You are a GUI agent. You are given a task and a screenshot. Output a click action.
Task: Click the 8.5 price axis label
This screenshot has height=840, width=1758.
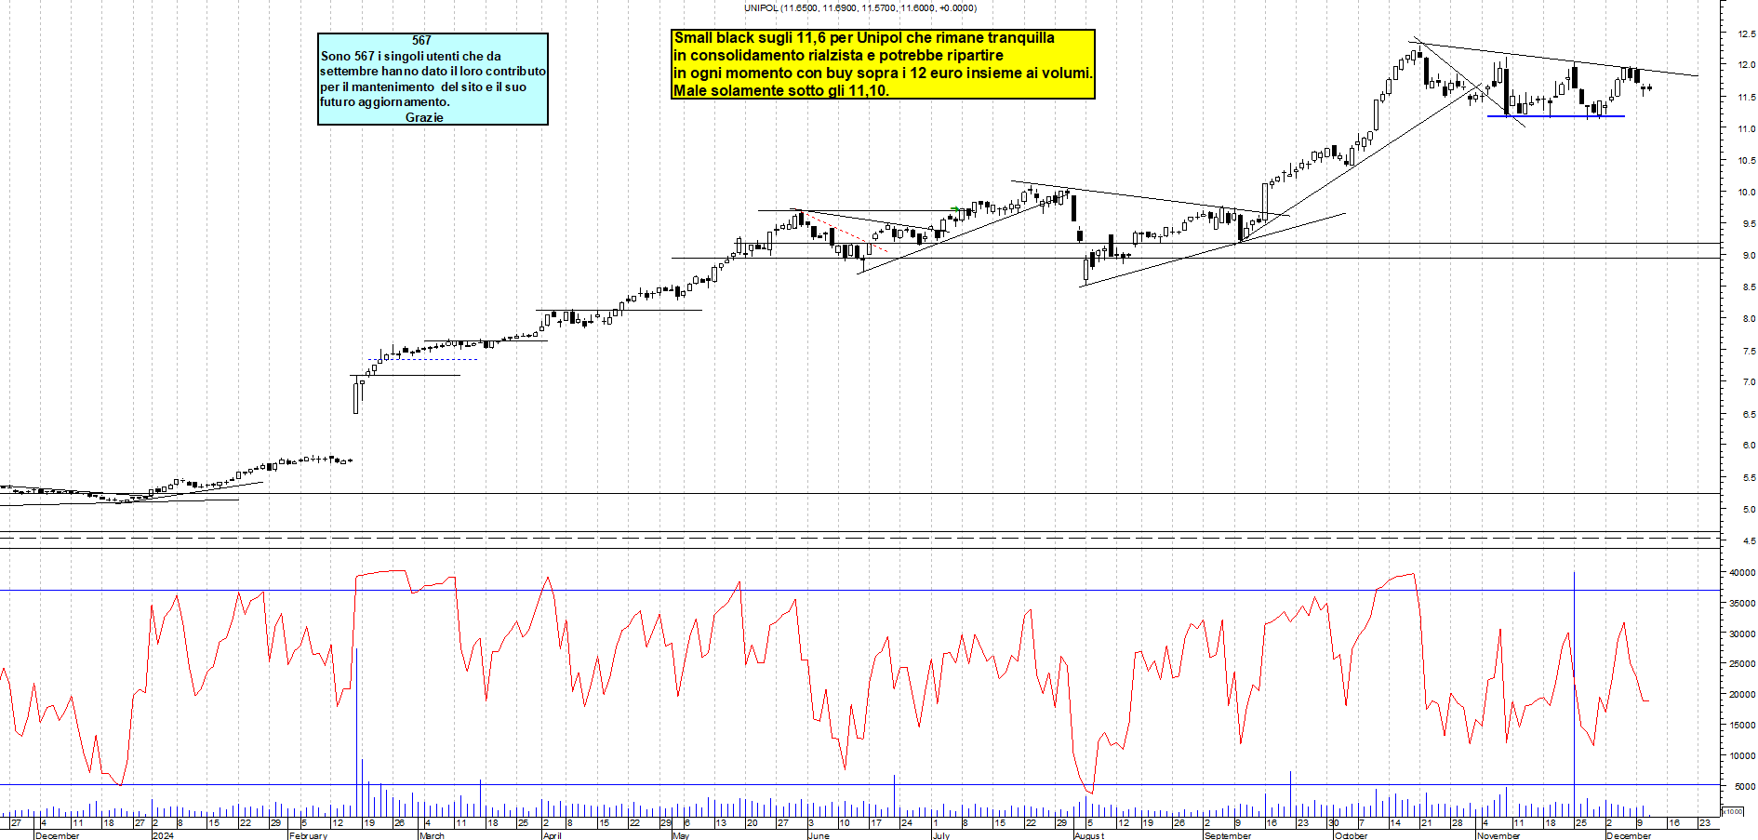[1748, 287]
